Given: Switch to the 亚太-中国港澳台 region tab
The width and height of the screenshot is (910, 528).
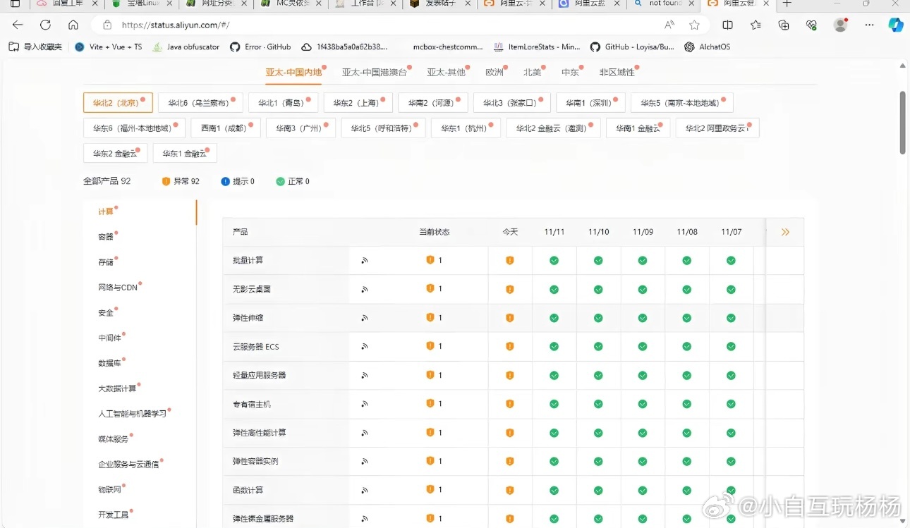Looking at the screenshot, I should click(375, 73).
